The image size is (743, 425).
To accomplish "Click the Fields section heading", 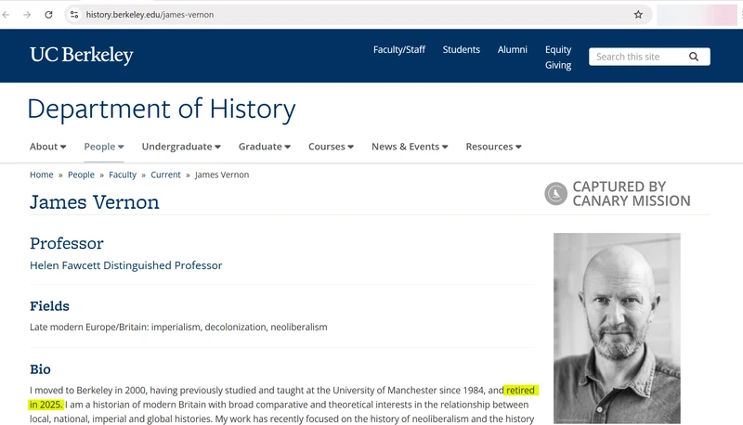I will click(x=49, y=306).
